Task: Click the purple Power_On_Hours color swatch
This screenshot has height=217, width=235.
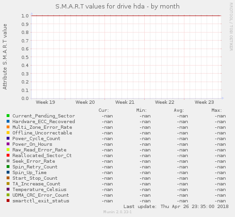Action: click(8, 144)
